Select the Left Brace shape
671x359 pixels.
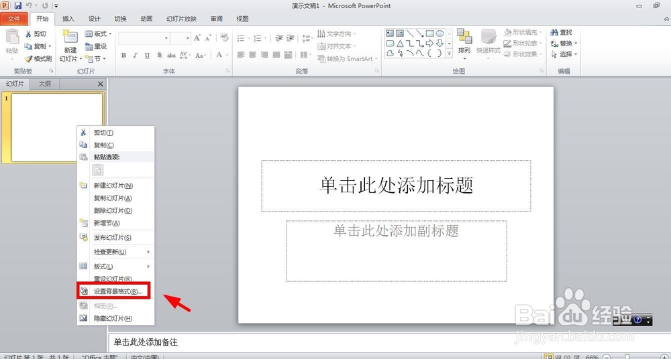pos(429,53)
